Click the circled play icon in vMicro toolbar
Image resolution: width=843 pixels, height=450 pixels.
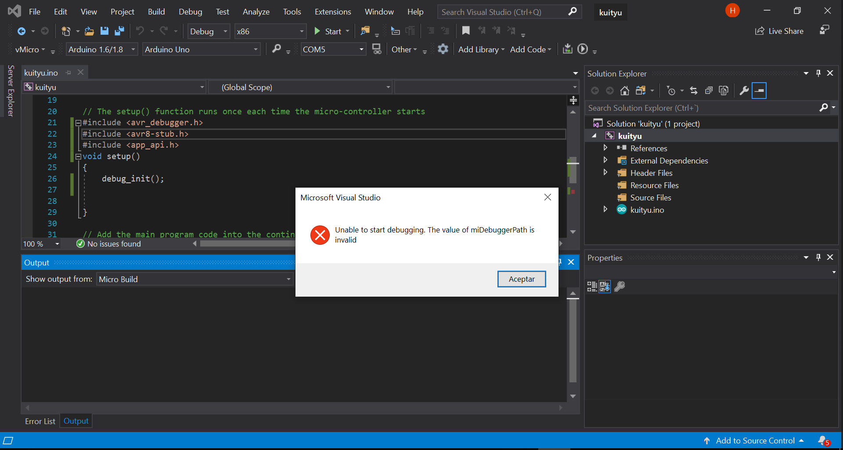click(582, 49)
